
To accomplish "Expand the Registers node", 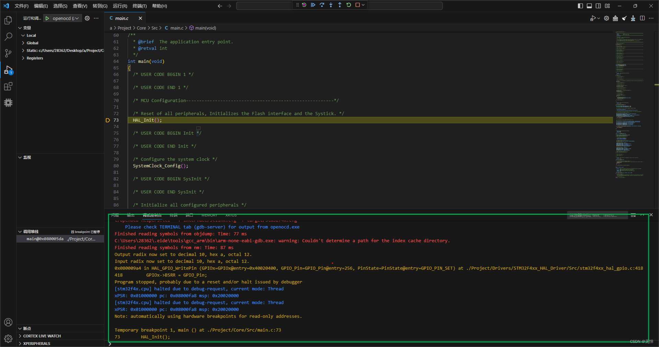I will (x=23, y=58).
